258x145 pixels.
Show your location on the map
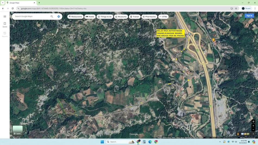point(253,121)
